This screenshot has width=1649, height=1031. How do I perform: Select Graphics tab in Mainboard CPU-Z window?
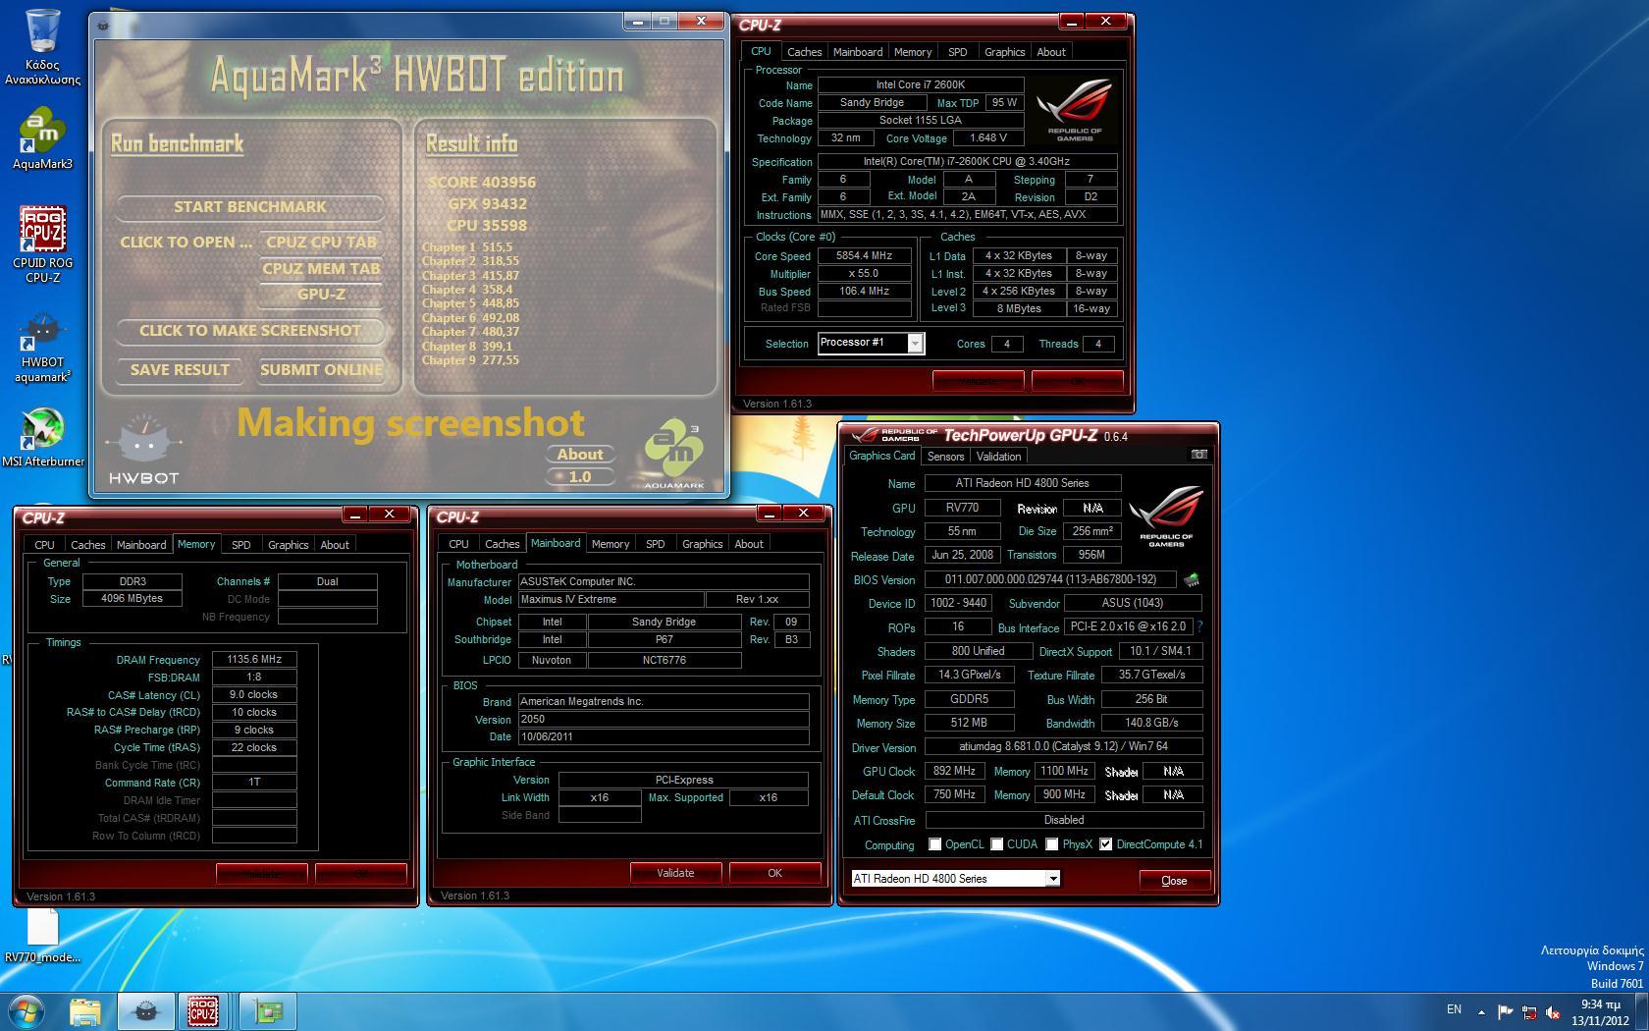(x=702, y=544)
